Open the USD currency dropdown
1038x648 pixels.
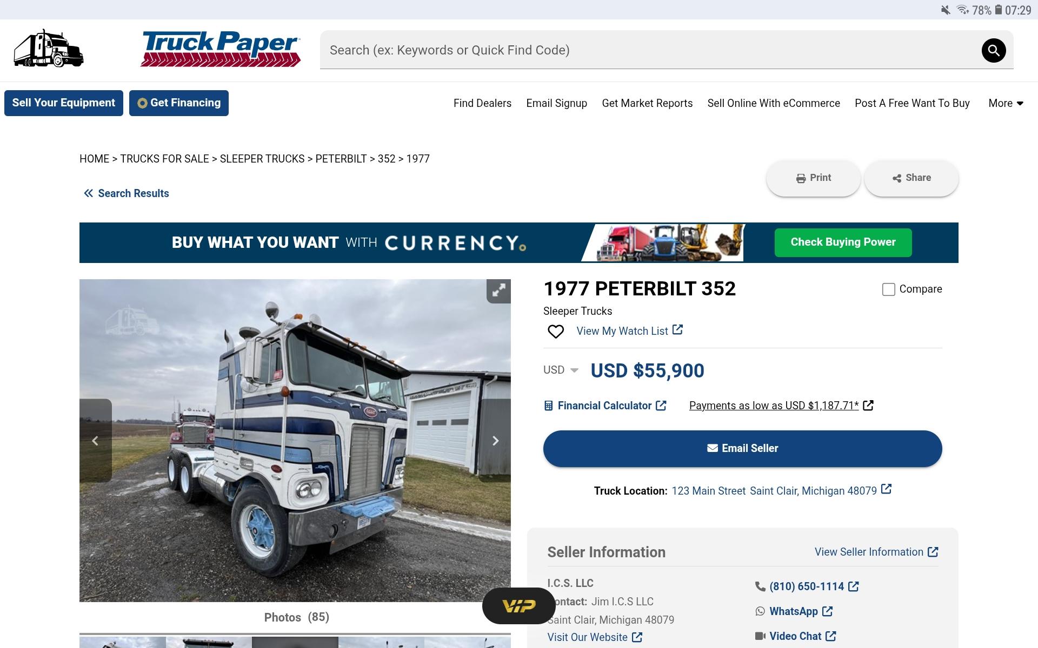click(561, 370)
